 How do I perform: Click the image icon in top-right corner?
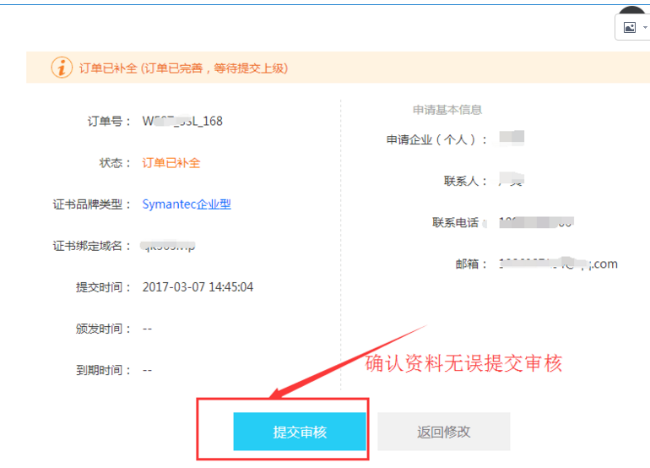(x=629, y=27)
